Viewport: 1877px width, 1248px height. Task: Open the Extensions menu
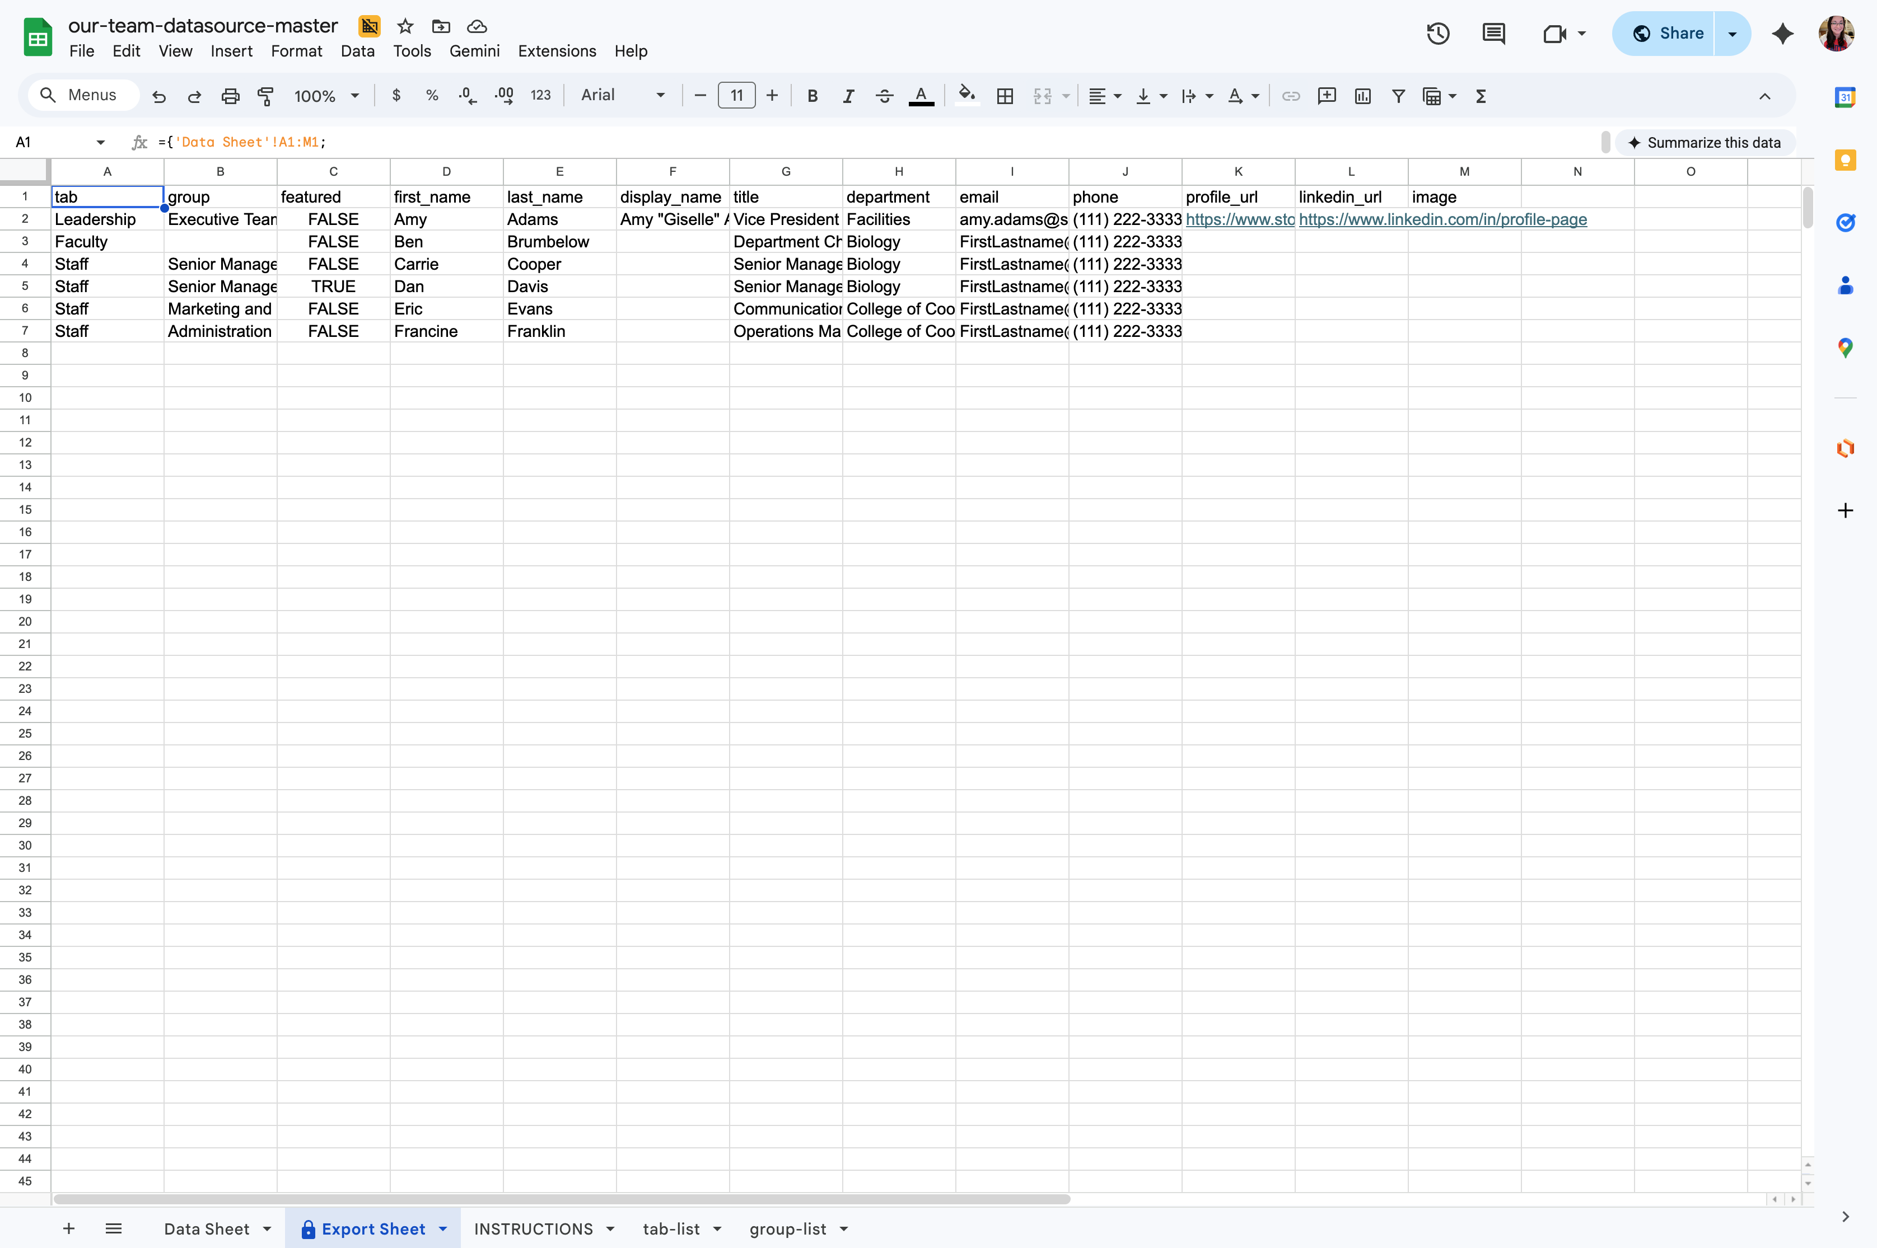[557, 51]
